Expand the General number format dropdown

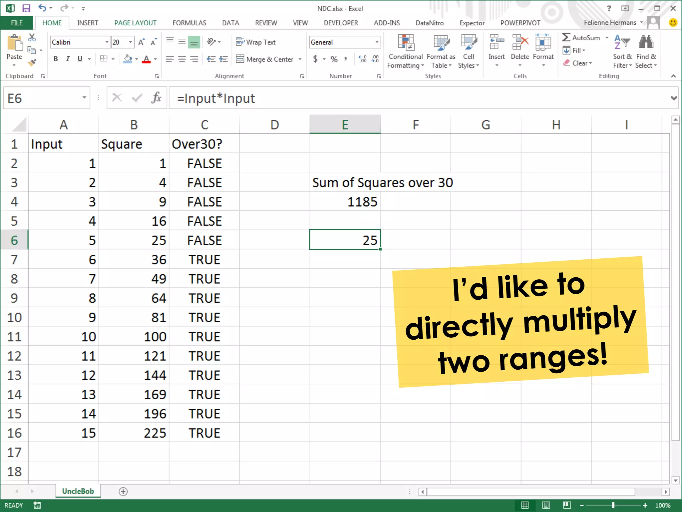pyautogui.click(x=377, y=42)
